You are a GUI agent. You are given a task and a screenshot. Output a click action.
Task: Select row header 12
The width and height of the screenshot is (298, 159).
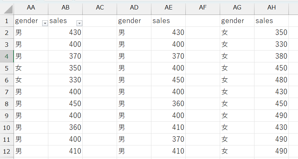click(6, 151)
